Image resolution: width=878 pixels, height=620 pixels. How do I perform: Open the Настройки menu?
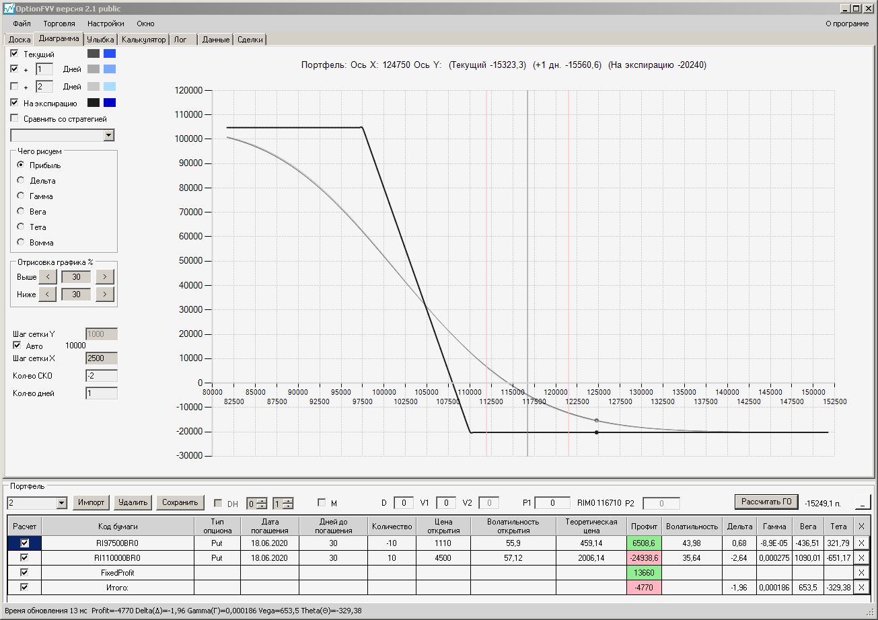point(106,24)
